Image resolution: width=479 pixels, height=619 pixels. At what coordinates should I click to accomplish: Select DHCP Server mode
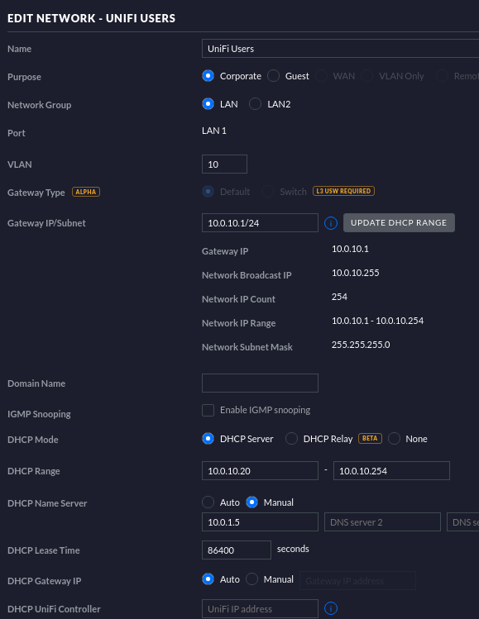coord(208,439)
